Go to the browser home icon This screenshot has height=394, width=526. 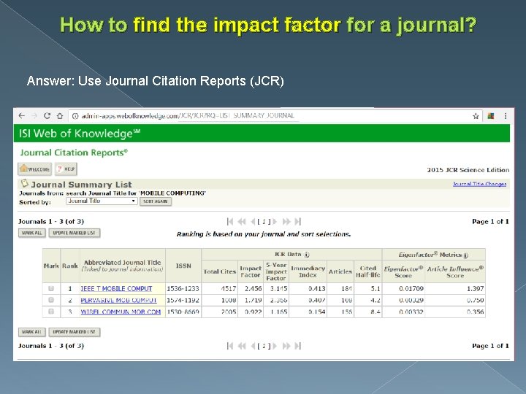(60, 116)
